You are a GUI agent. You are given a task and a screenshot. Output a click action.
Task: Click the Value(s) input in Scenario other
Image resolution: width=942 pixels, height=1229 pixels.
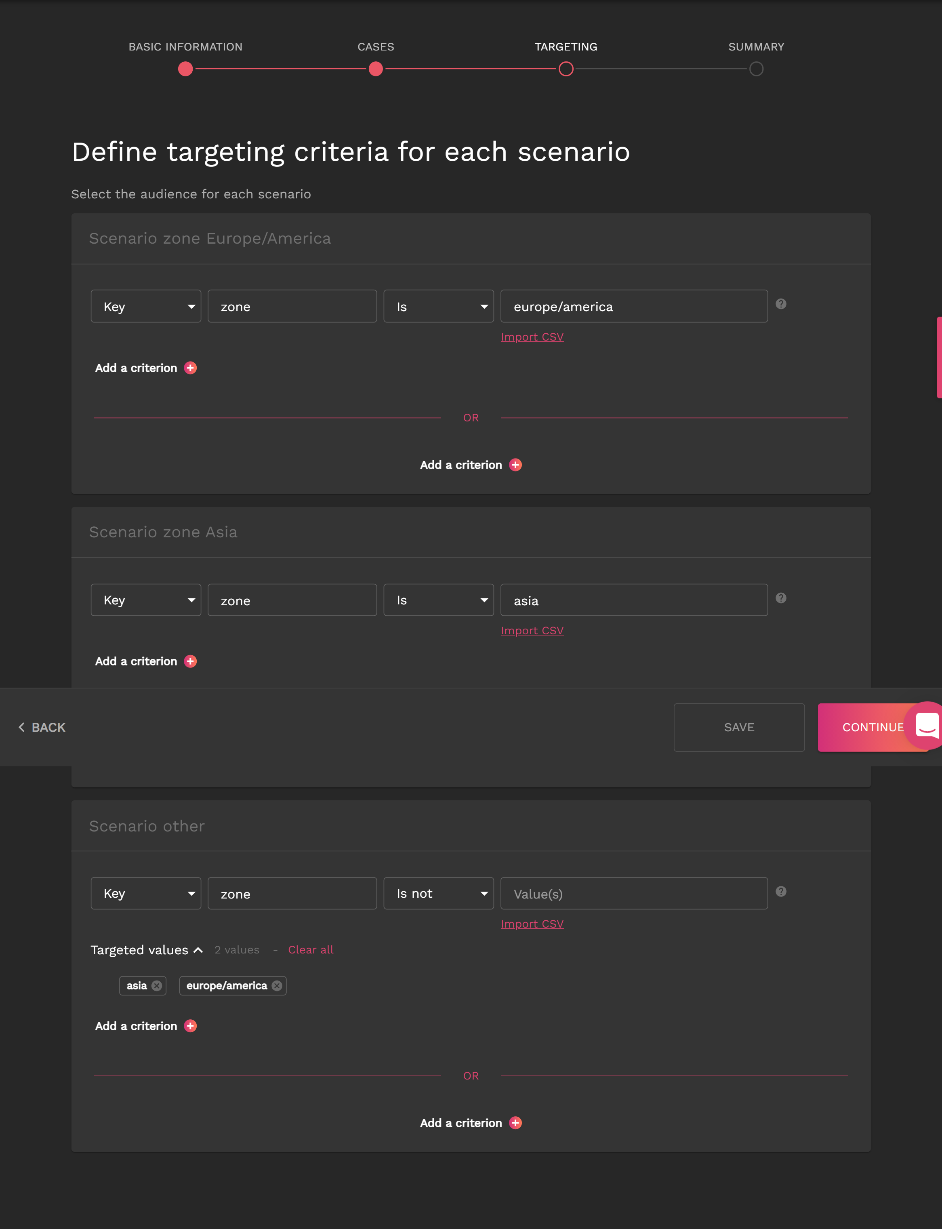(634, 894)
